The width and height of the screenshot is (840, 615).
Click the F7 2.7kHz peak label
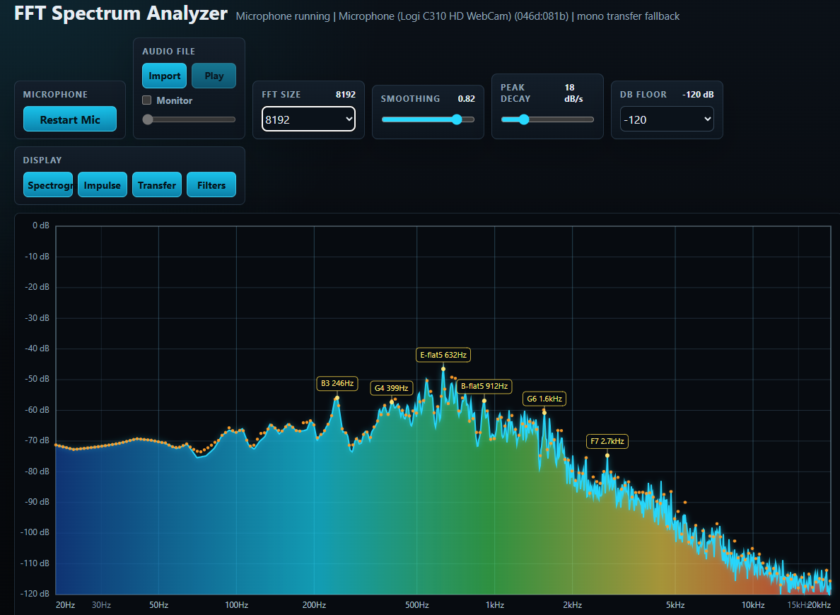(607, 441)
